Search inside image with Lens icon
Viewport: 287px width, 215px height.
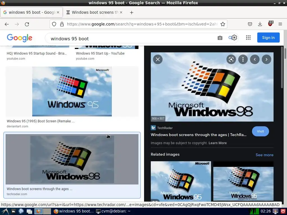tap(231, 59)
